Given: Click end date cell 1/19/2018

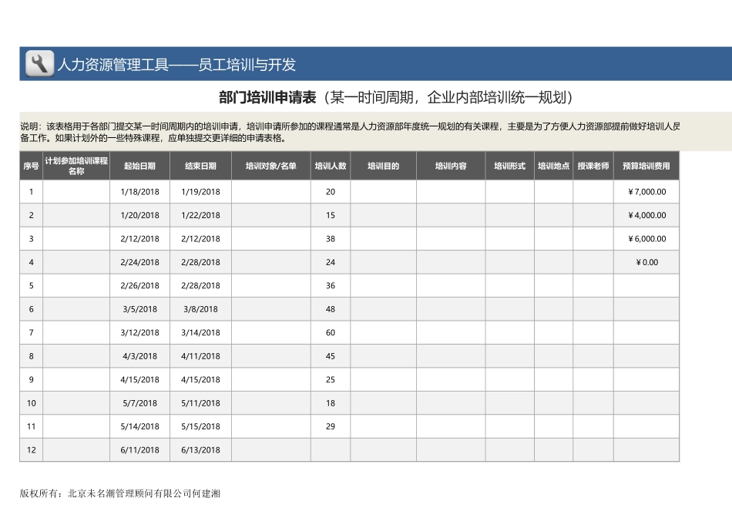Looking at the screenshot, I should 201,192.
